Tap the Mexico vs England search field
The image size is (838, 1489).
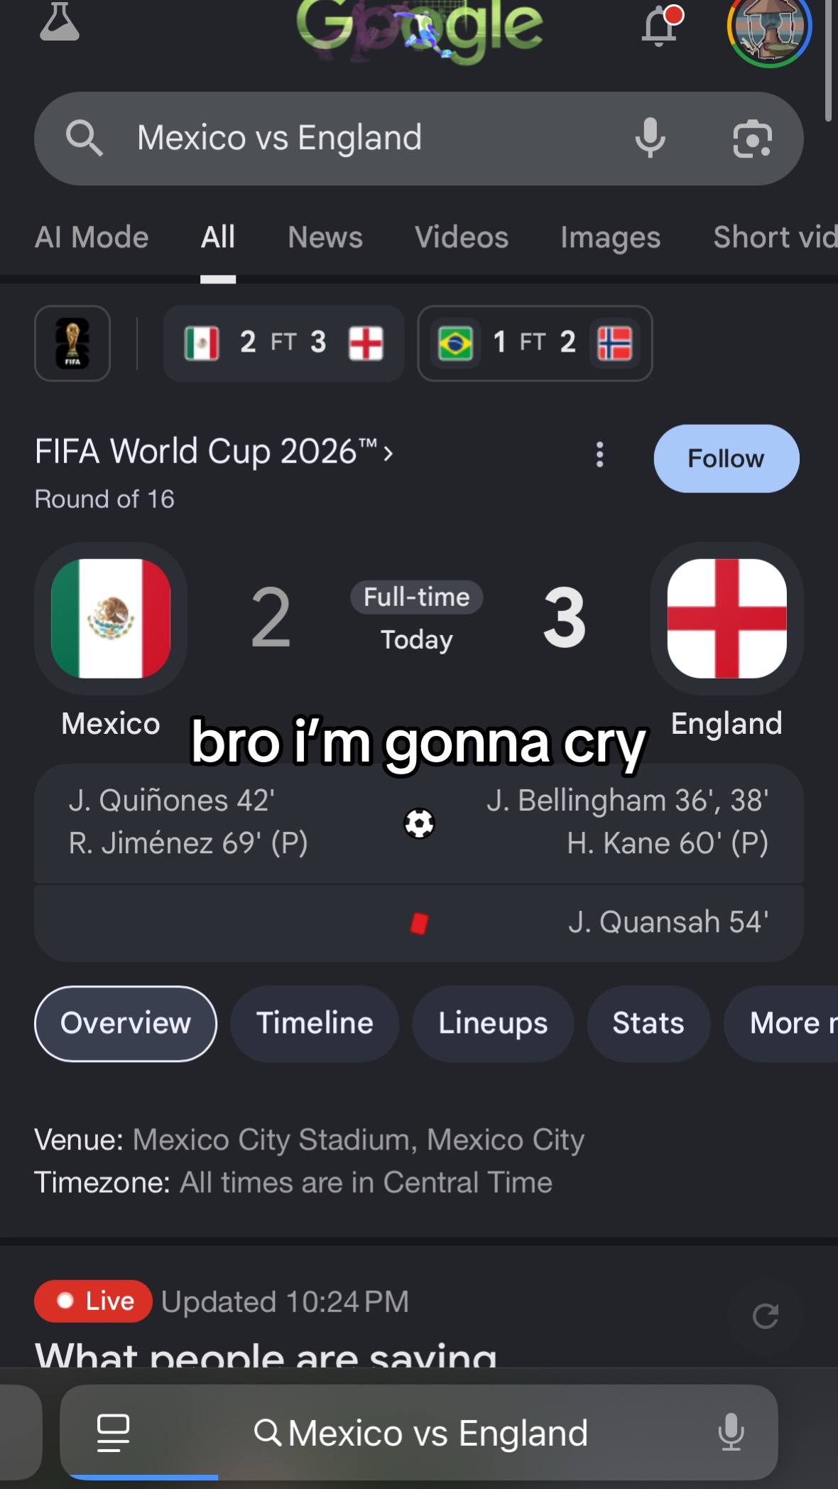tap(419, 139)
